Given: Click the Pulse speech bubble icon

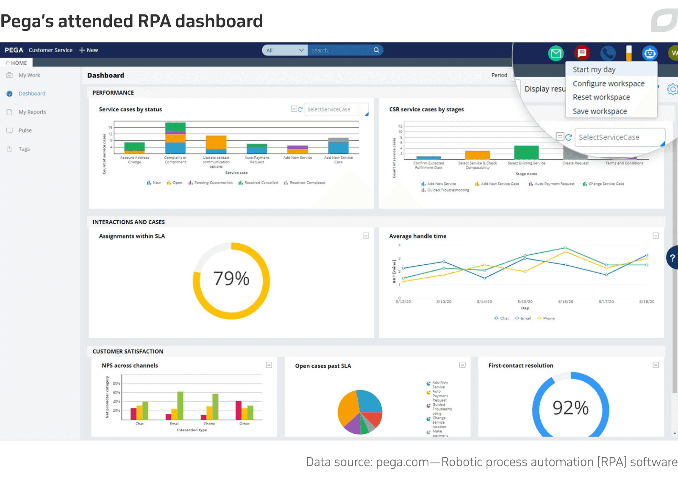Looking at the screenshot, I should pyautogui.click(x=9, y=130).
